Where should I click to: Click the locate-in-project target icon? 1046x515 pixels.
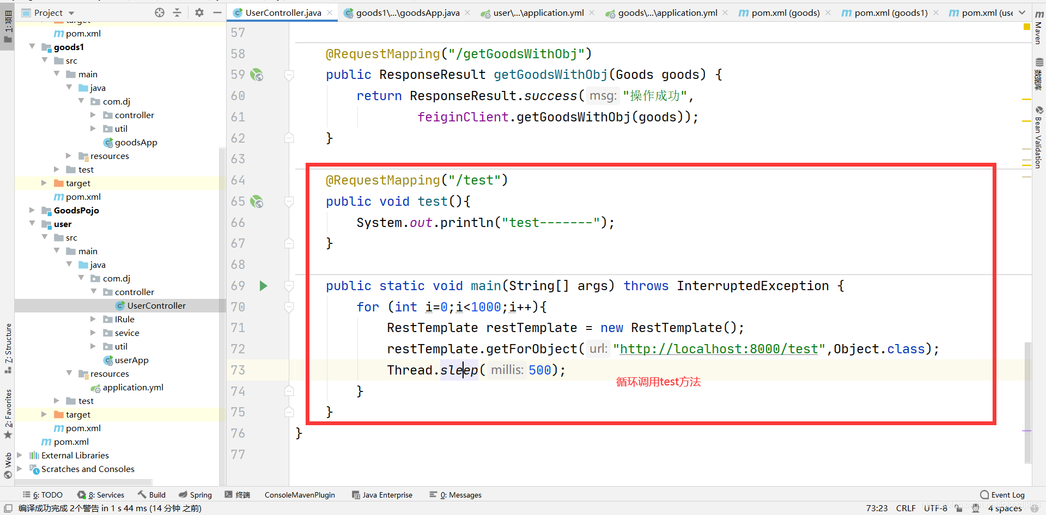tap(160, 13)
